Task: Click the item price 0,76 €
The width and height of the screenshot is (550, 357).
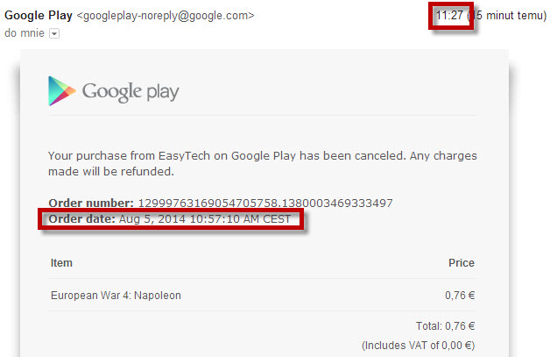Action: 460,295
